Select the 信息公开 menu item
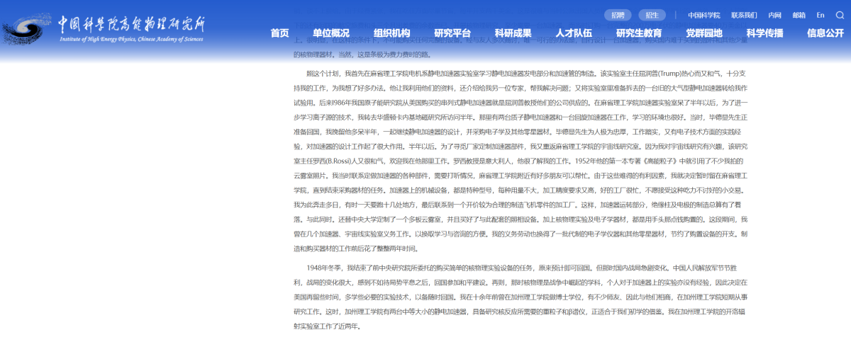The height and width of the screenshot is (337, 851). (x=825, y=33)
